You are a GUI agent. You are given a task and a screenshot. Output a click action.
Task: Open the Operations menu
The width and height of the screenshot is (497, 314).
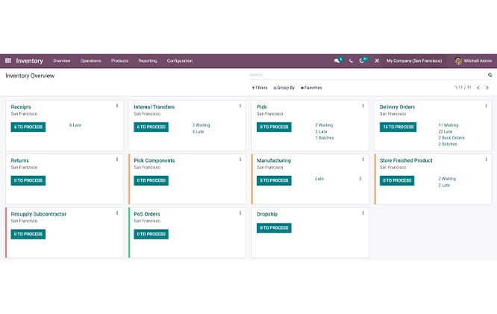[90, 61]
